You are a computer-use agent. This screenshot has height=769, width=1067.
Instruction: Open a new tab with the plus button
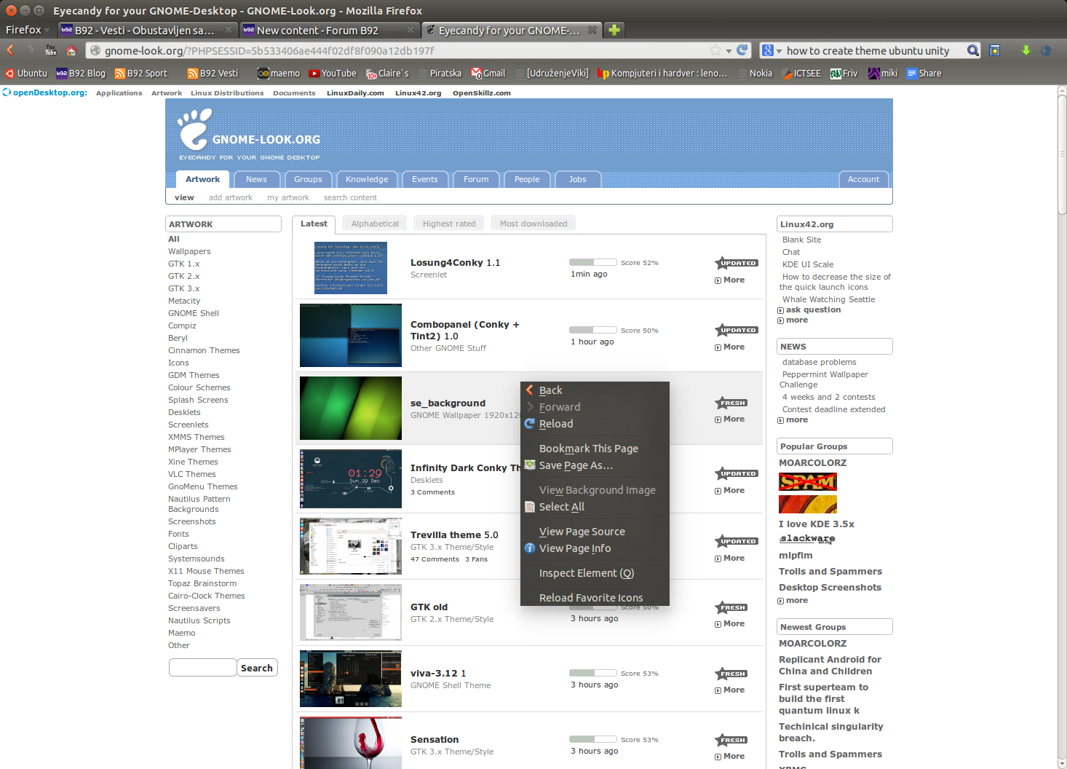coord(614,30)
